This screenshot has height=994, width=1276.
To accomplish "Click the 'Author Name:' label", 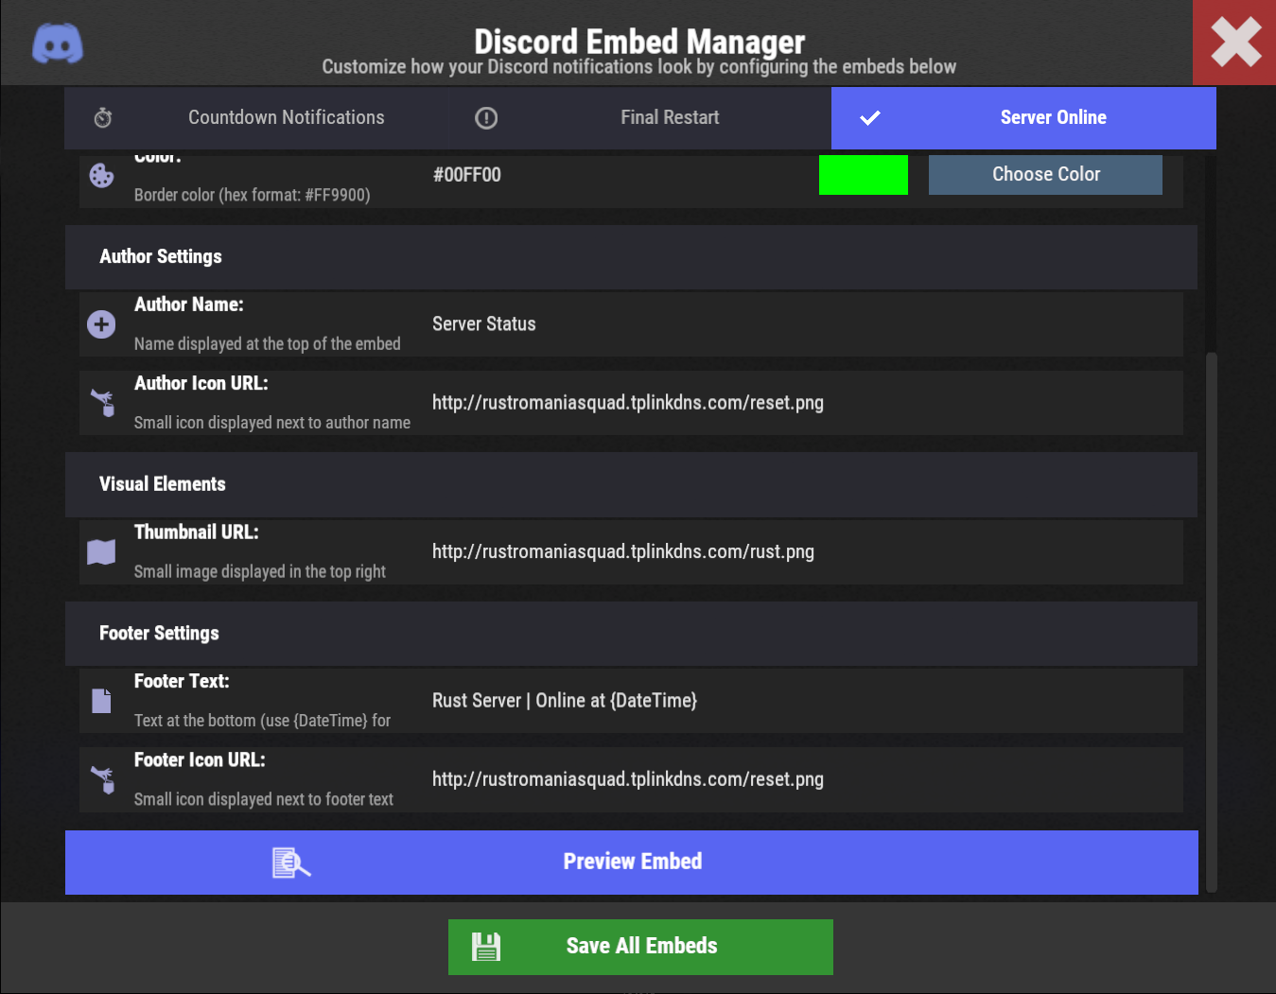I will tap(189, 305).
